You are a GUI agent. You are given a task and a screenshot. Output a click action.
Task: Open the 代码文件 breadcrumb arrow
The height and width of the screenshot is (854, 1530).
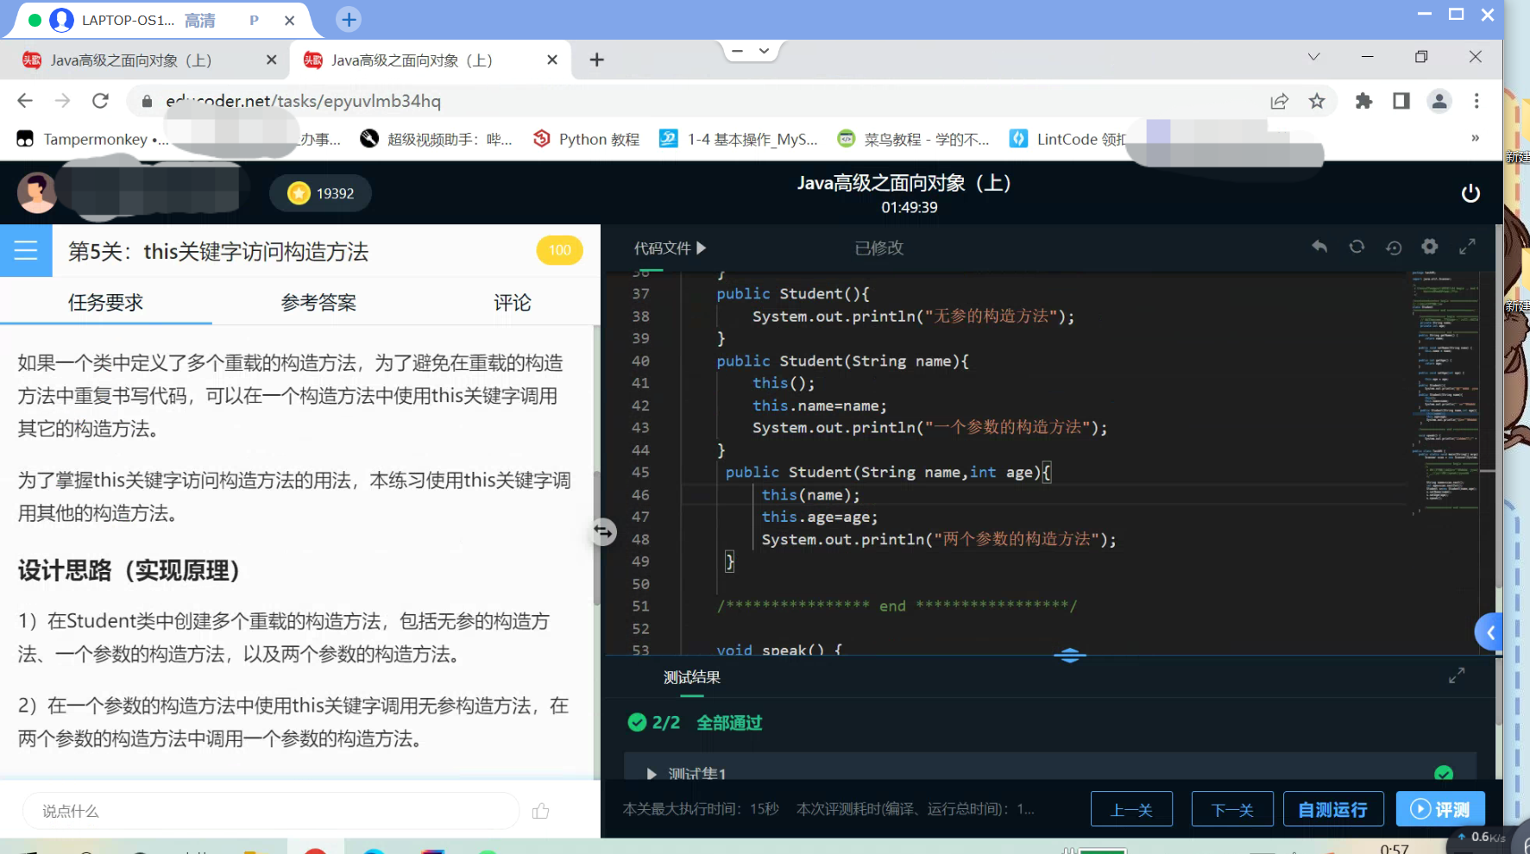pos(702,248)
